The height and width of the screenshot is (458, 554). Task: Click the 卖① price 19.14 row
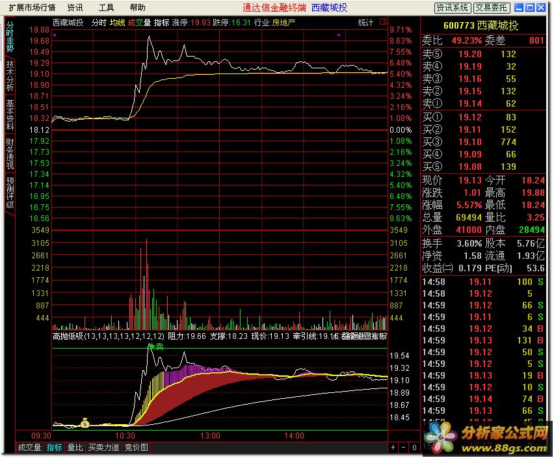(483, 103)
